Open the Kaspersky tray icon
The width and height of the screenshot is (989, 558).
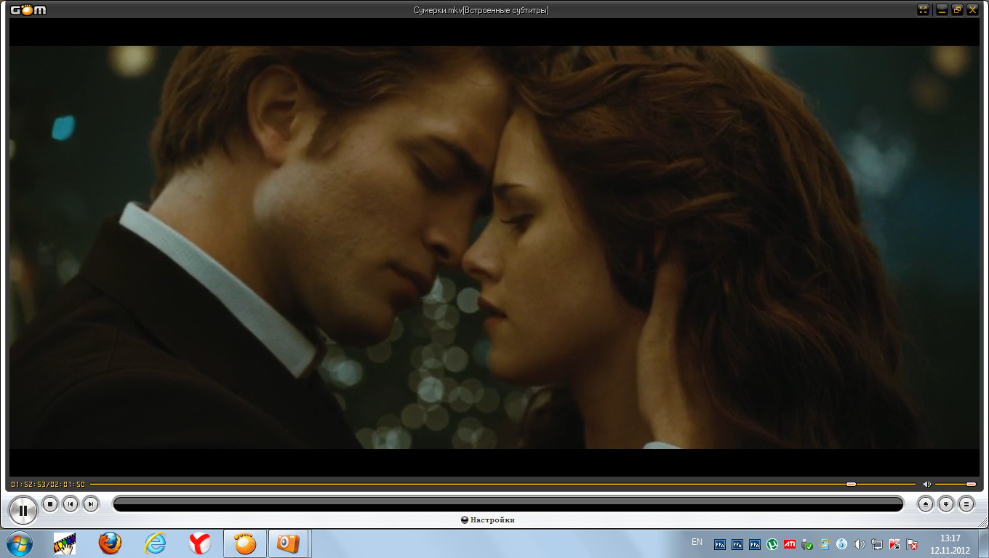click(x=894, y=544)
